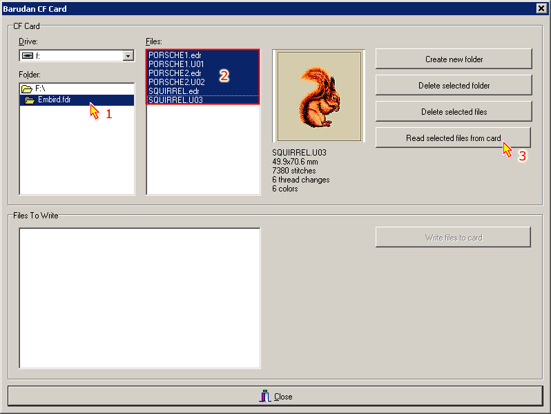Click the 7380 stitches info text
This screenshot has width=551, height=414.
(294, 171)
